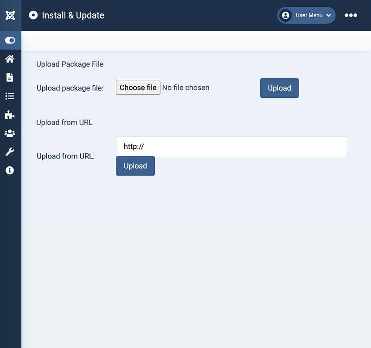This screenshot has height=348, width=371.
Task: Click the "Upload package file:" field label
Action: click(70, 88)
